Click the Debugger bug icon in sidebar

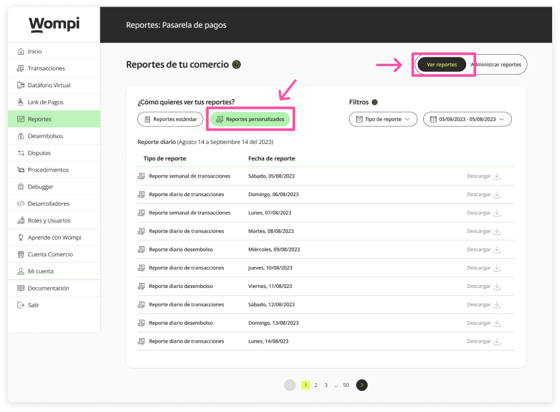click(21, 187)
